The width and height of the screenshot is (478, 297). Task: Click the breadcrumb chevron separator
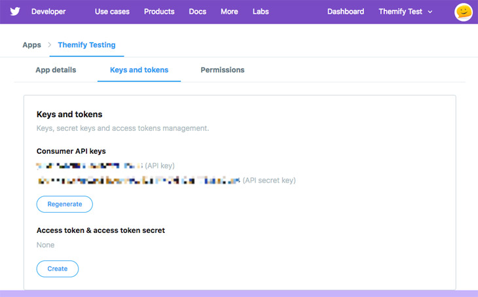pos(49,44)
